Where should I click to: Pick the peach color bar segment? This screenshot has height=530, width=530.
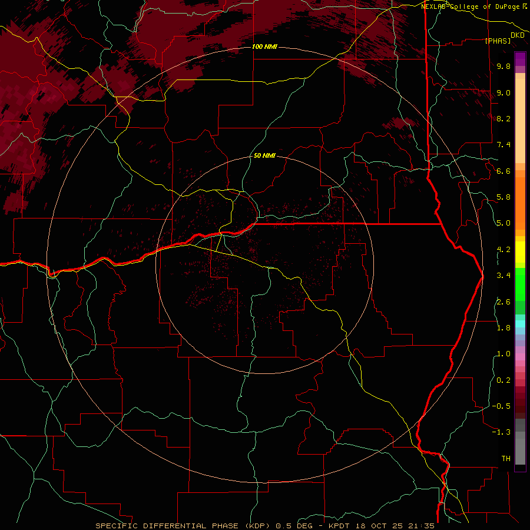pos(520,121)
